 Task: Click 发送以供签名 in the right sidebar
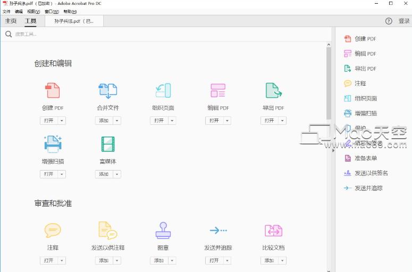(x=366, y=173)
